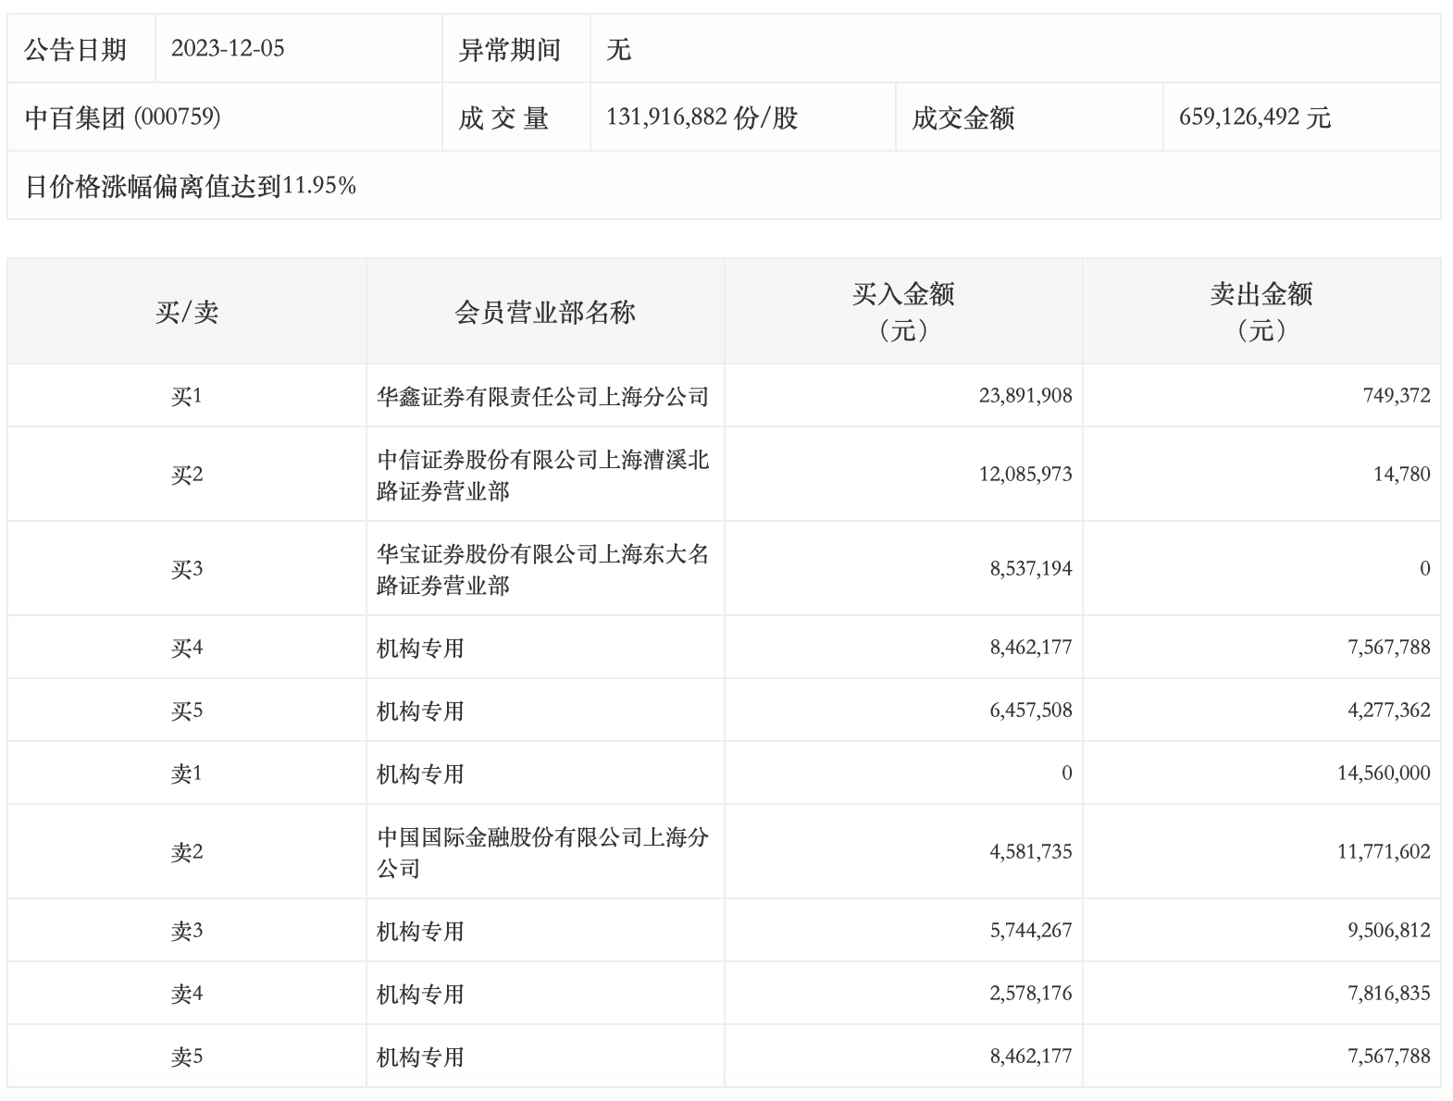Select sell amount 14,560,000
Viewport: 1453px width, 1101px height.
1384,773
